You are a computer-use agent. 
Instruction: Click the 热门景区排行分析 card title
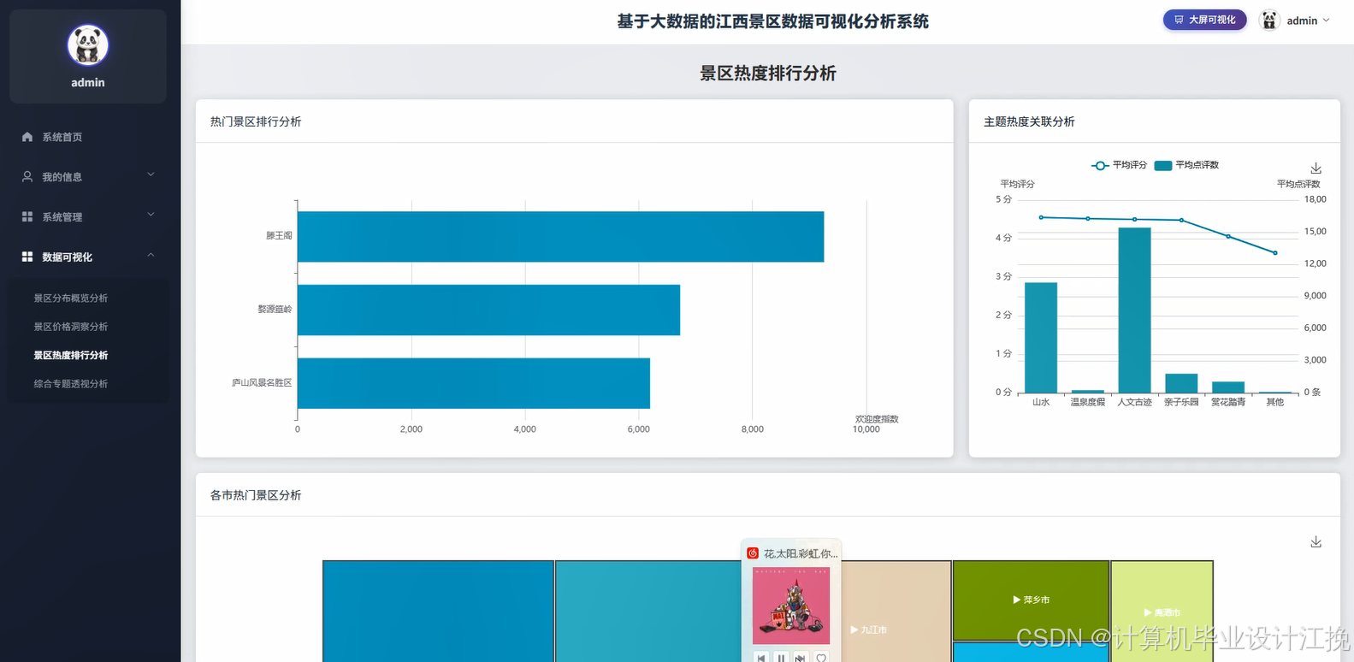(x=256, y=121)
